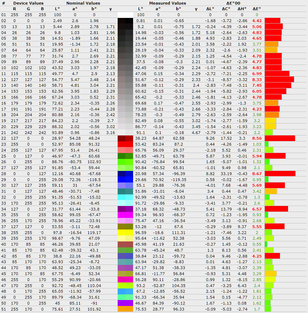Click row number 30 in the index column
Screen dimensions: 308x313
pos(4,185)
